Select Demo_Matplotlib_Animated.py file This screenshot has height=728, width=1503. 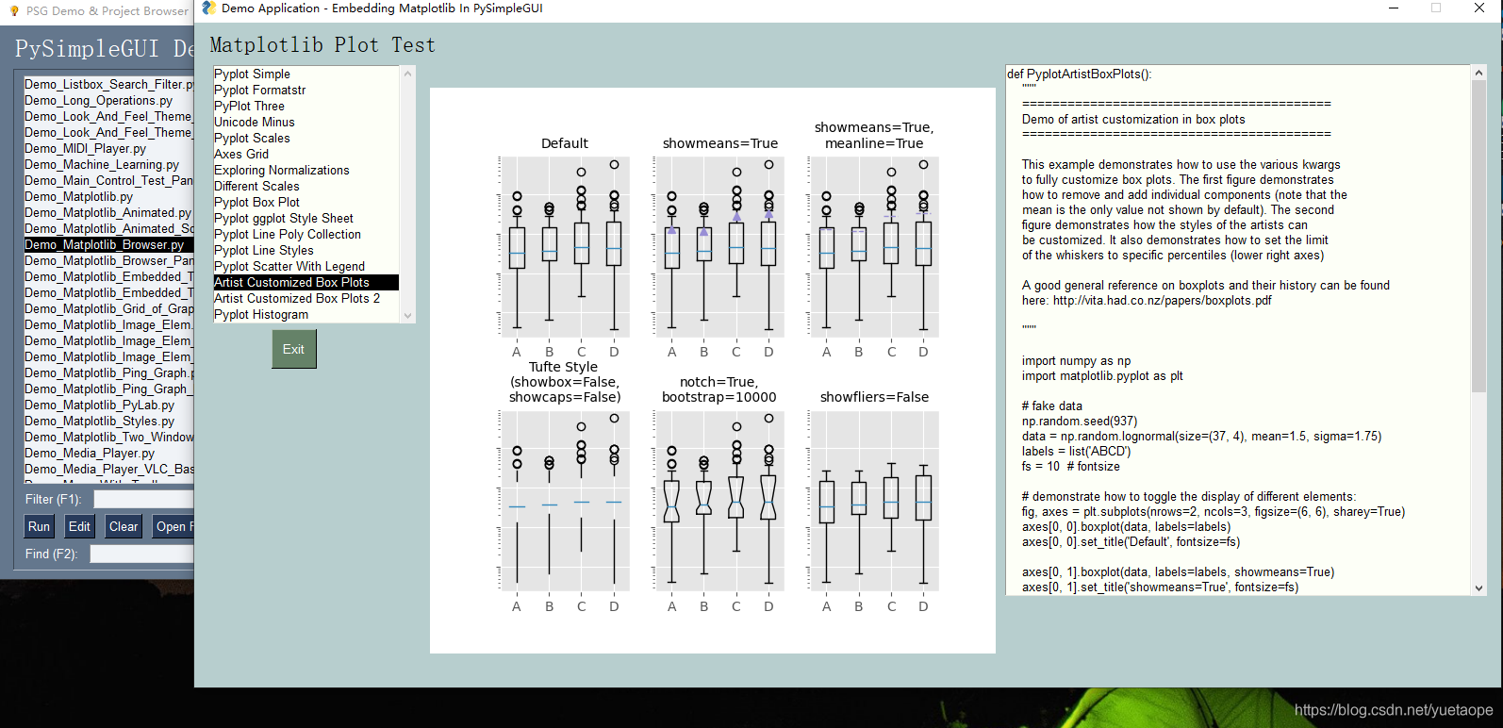tap(108, 212)
